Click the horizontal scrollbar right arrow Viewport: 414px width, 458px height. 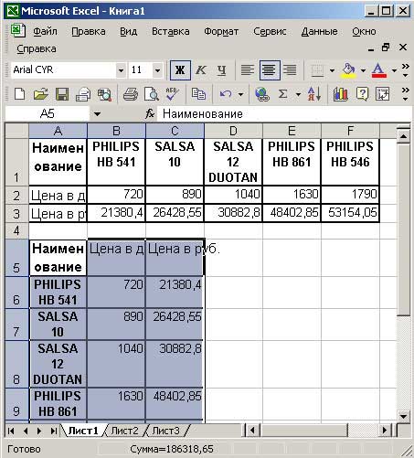[386, 431]
